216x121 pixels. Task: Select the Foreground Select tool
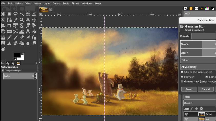point(3,20)
